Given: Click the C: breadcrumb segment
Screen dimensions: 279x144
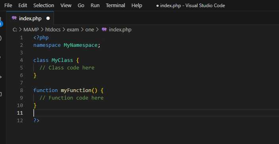Looking at the screenshot, I should click(x=15, y=30).
